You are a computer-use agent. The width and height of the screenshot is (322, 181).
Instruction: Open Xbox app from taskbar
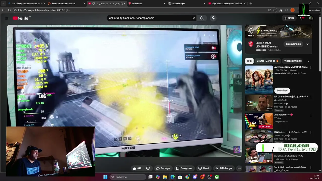tap(217, 177)
